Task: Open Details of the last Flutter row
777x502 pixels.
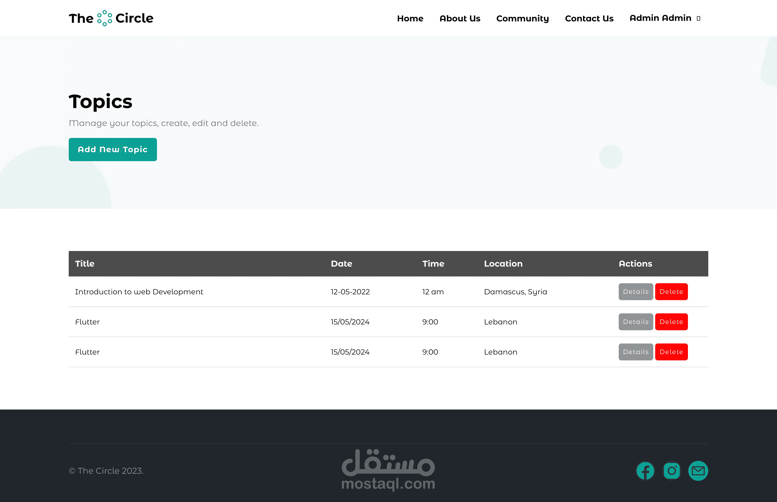Action: tap(636, 352)
